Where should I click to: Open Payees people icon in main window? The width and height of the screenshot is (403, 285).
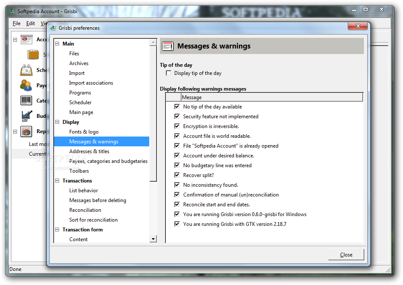[x=26, y=85]
